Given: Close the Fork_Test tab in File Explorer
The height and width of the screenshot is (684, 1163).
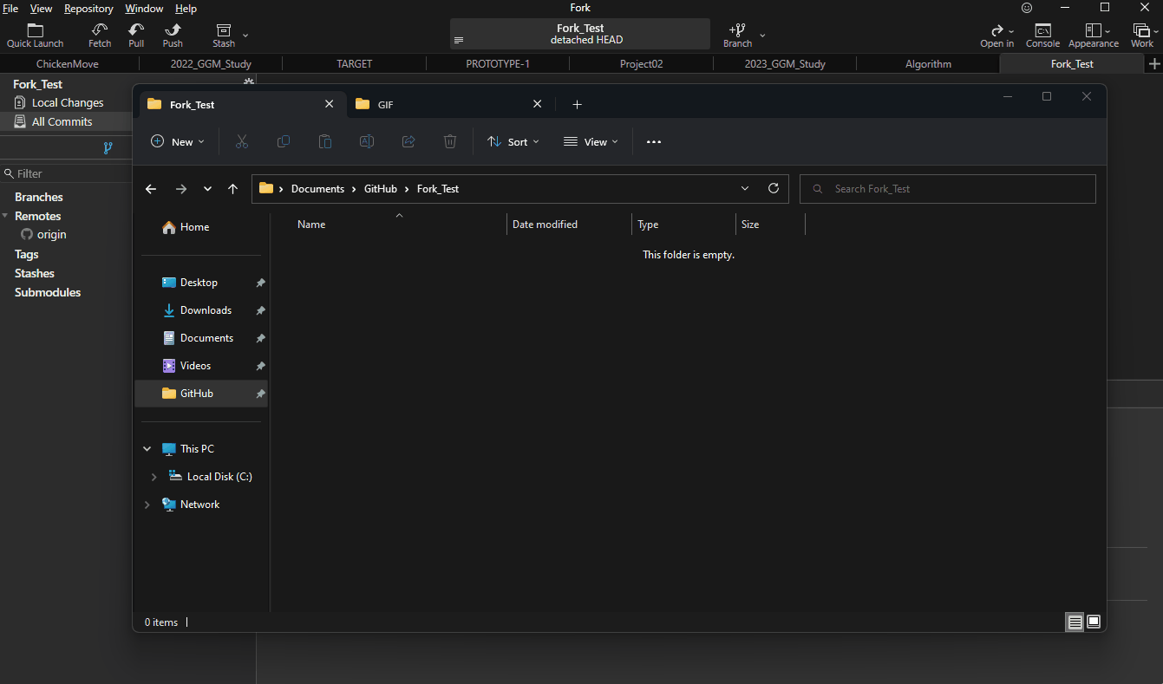Looking at the screenshot, I should pyautogui.click(x=329, y=104).
